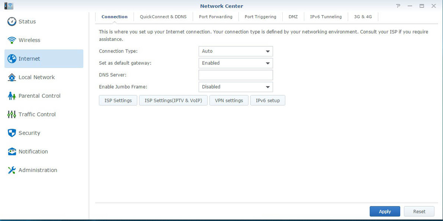443x221 pixels.
Task: Click the 'Connection Type:' label
Action: (x=118, y=51)
